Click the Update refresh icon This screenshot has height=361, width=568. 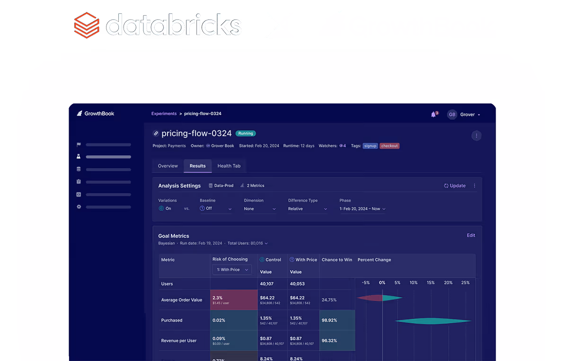pos(446,186)
